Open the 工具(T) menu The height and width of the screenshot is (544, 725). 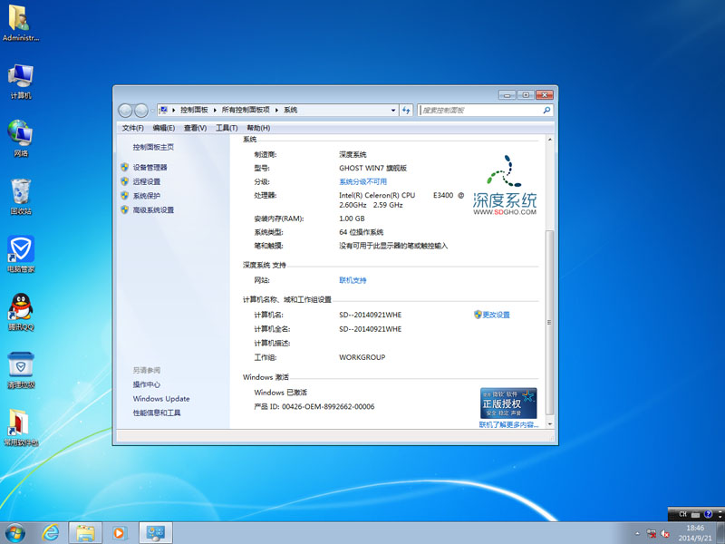[227, 128]
